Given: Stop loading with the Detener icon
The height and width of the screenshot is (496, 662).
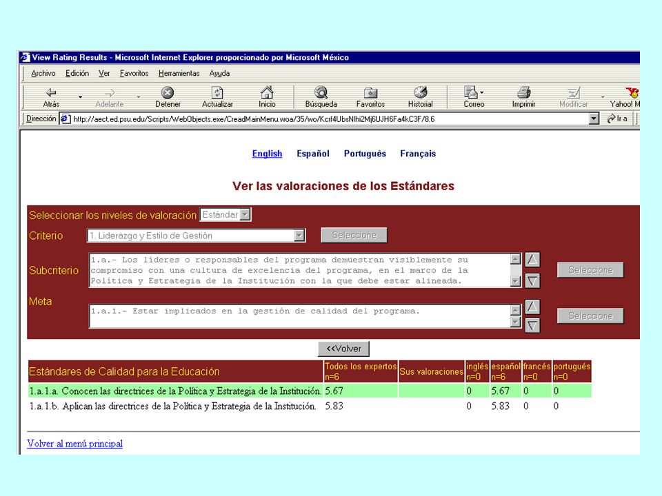Looking at the screenshot, I should [168, 92].
